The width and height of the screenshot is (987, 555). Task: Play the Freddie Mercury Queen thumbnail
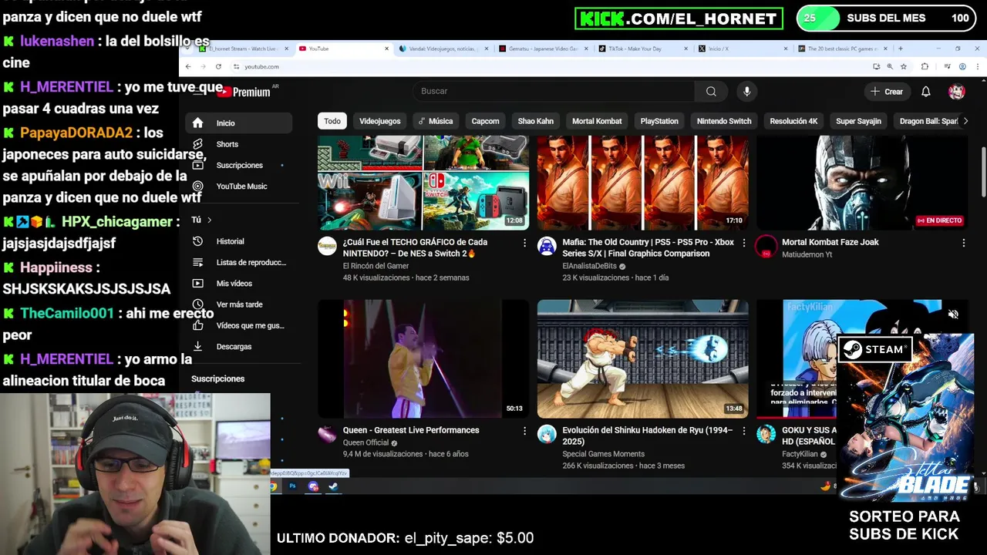tap(423, 359)
